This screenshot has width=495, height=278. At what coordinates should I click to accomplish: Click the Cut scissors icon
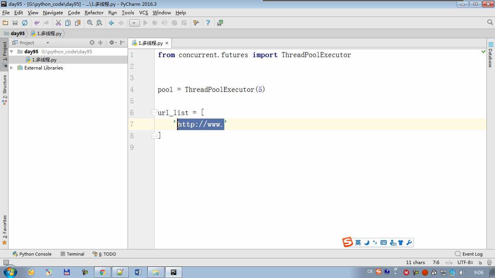pyautogui.click(x=58, y=23)
